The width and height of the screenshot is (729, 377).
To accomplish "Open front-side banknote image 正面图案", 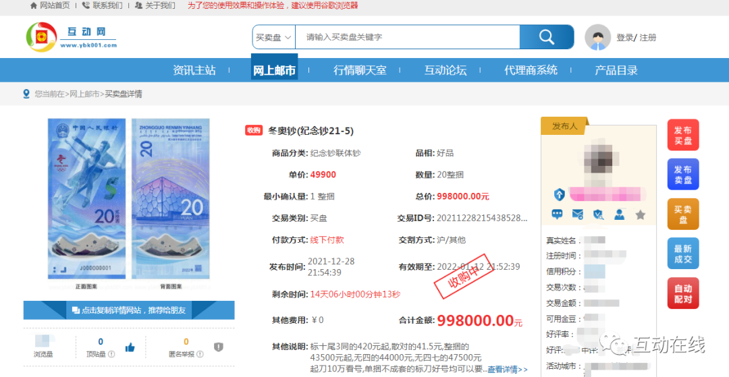I will tap(86, 199).
